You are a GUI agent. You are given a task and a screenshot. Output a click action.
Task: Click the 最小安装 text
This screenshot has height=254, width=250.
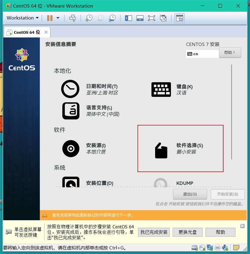point(186,152)
